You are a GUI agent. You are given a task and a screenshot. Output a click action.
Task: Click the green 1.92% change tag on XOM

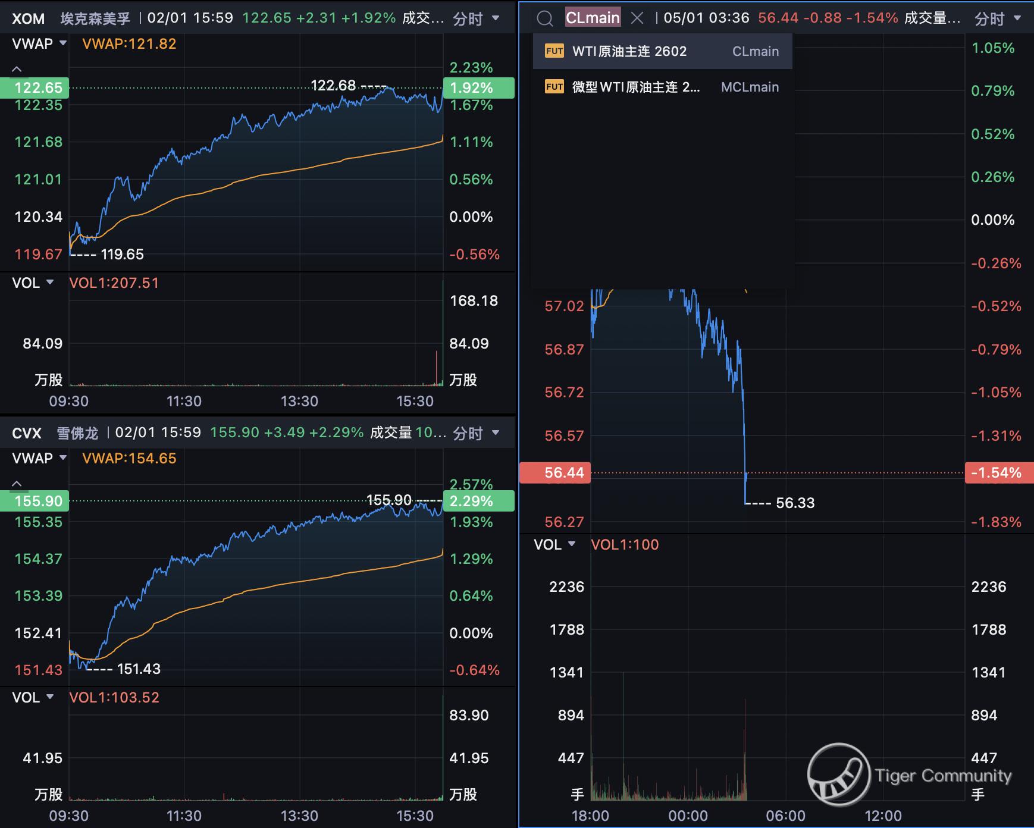(x=478, y=87)
